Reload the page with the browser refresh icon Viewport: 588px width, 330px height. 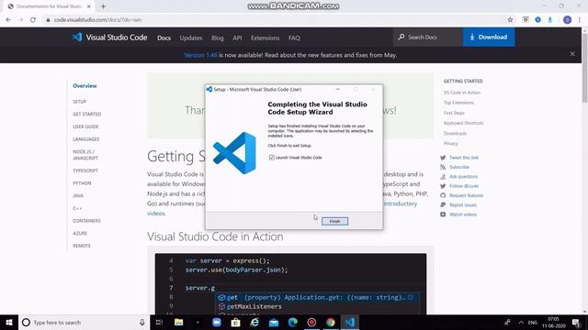coord(33,20)
